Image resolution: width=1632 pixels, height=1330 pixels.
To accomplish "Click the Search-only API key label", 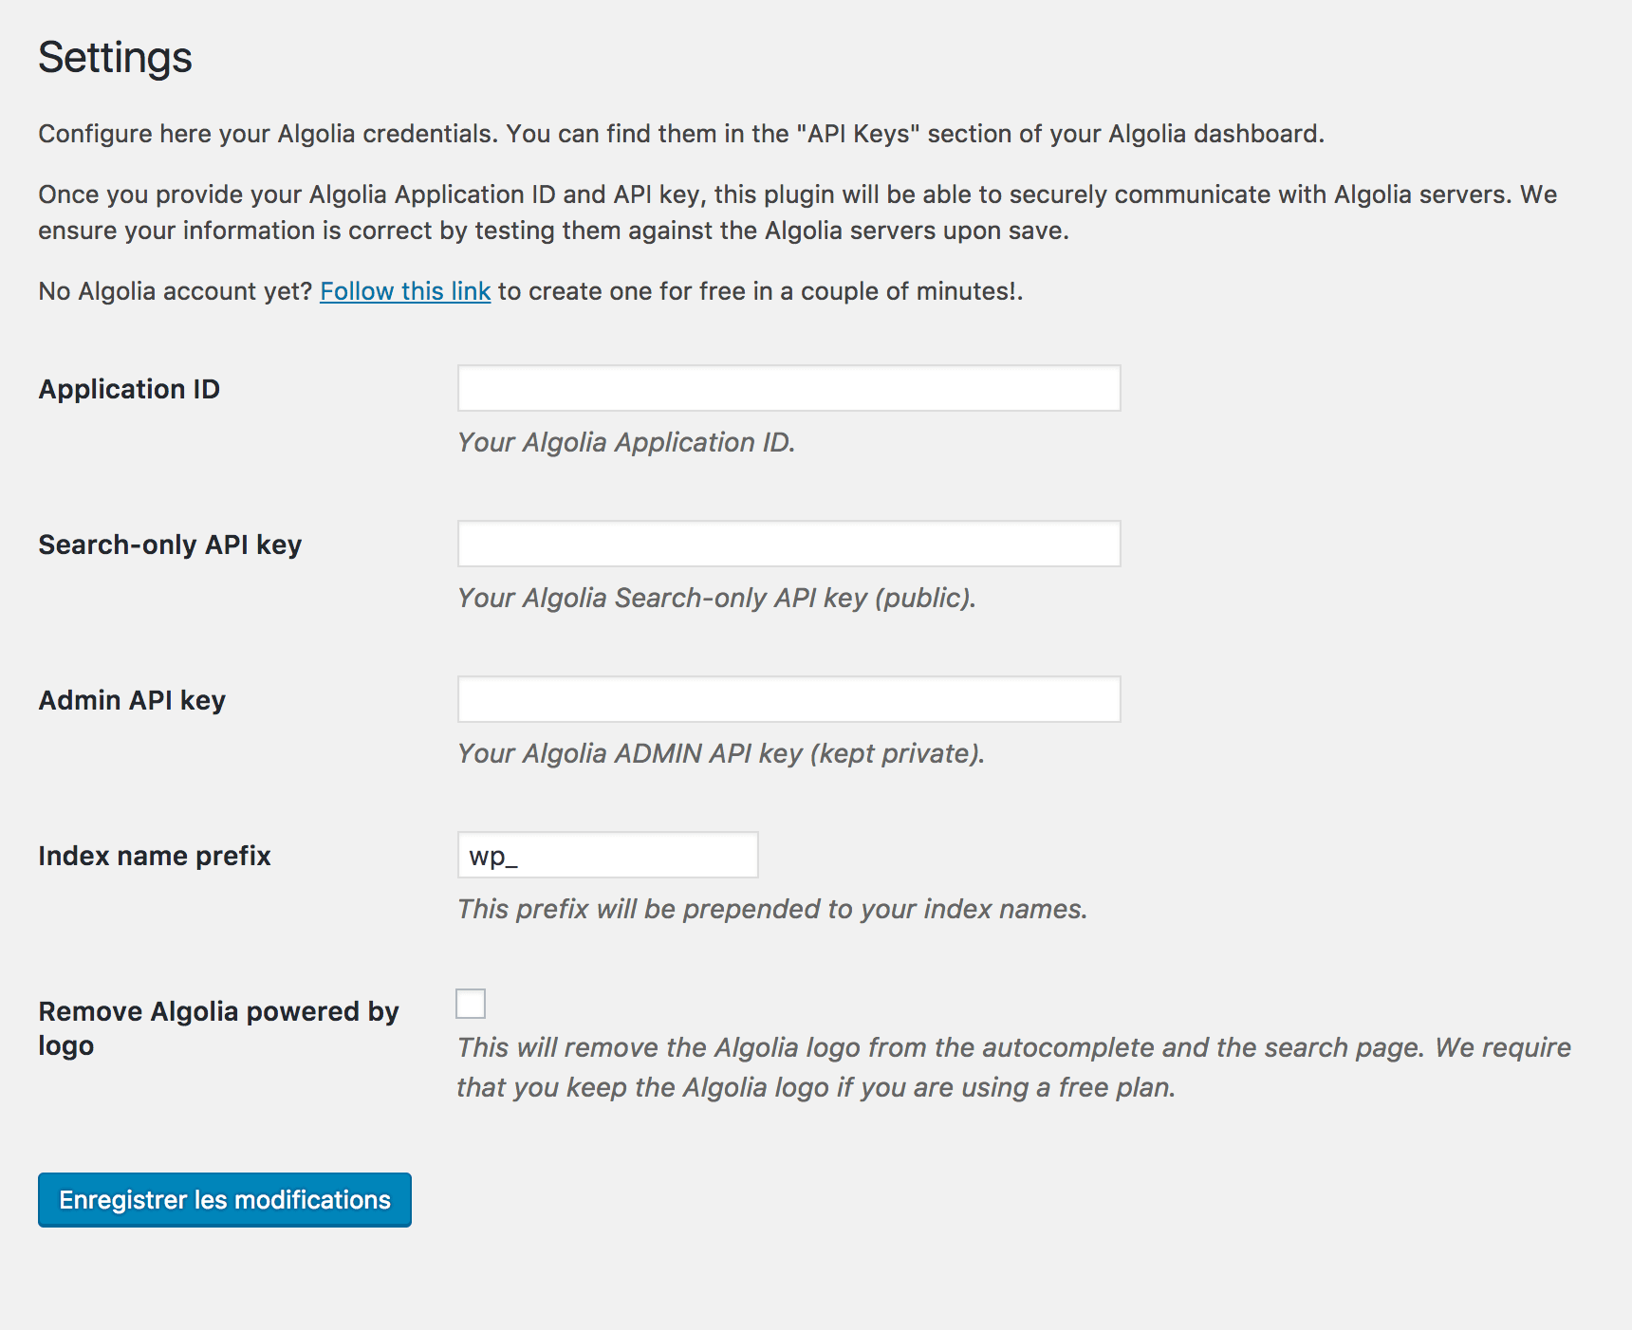I will pyautogui.click(x=169, y=544).
